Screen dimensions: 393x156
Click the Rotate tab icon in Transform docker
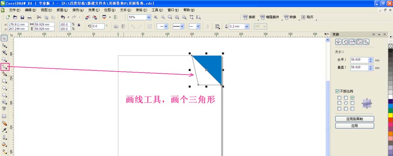point(345,42)
